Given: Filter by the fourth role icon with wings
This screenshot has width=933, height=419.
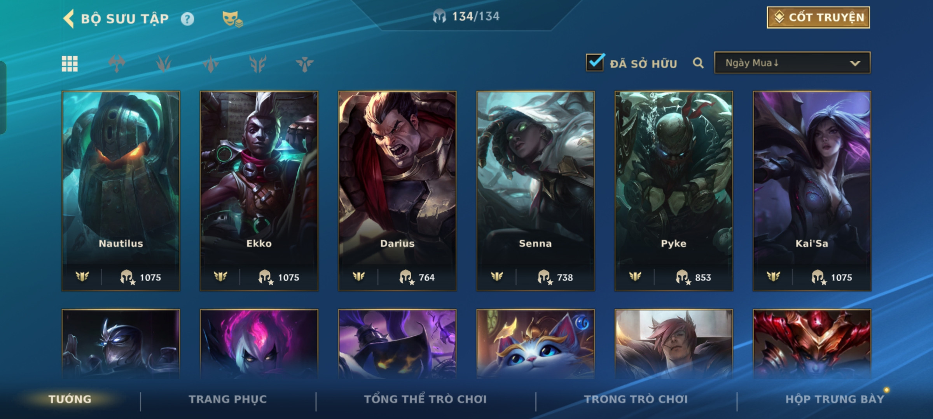Looking at the screenshot, I should [x=258, y=64].
